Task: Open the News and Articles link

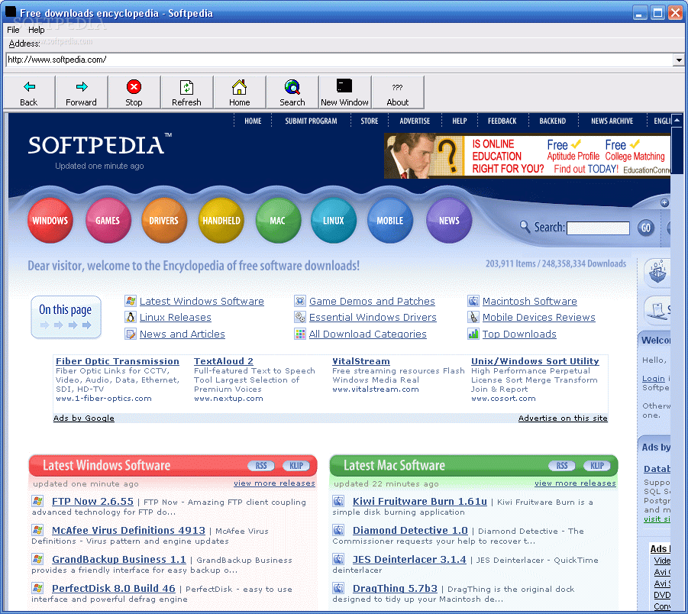Action: click(182, 334)
